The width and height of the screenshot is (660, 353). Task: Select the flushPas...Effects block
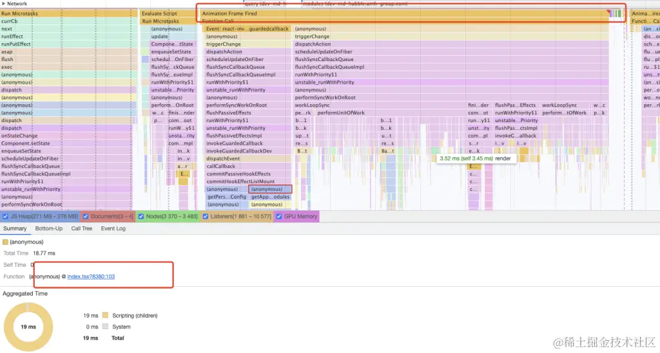(x=515, y=105)
